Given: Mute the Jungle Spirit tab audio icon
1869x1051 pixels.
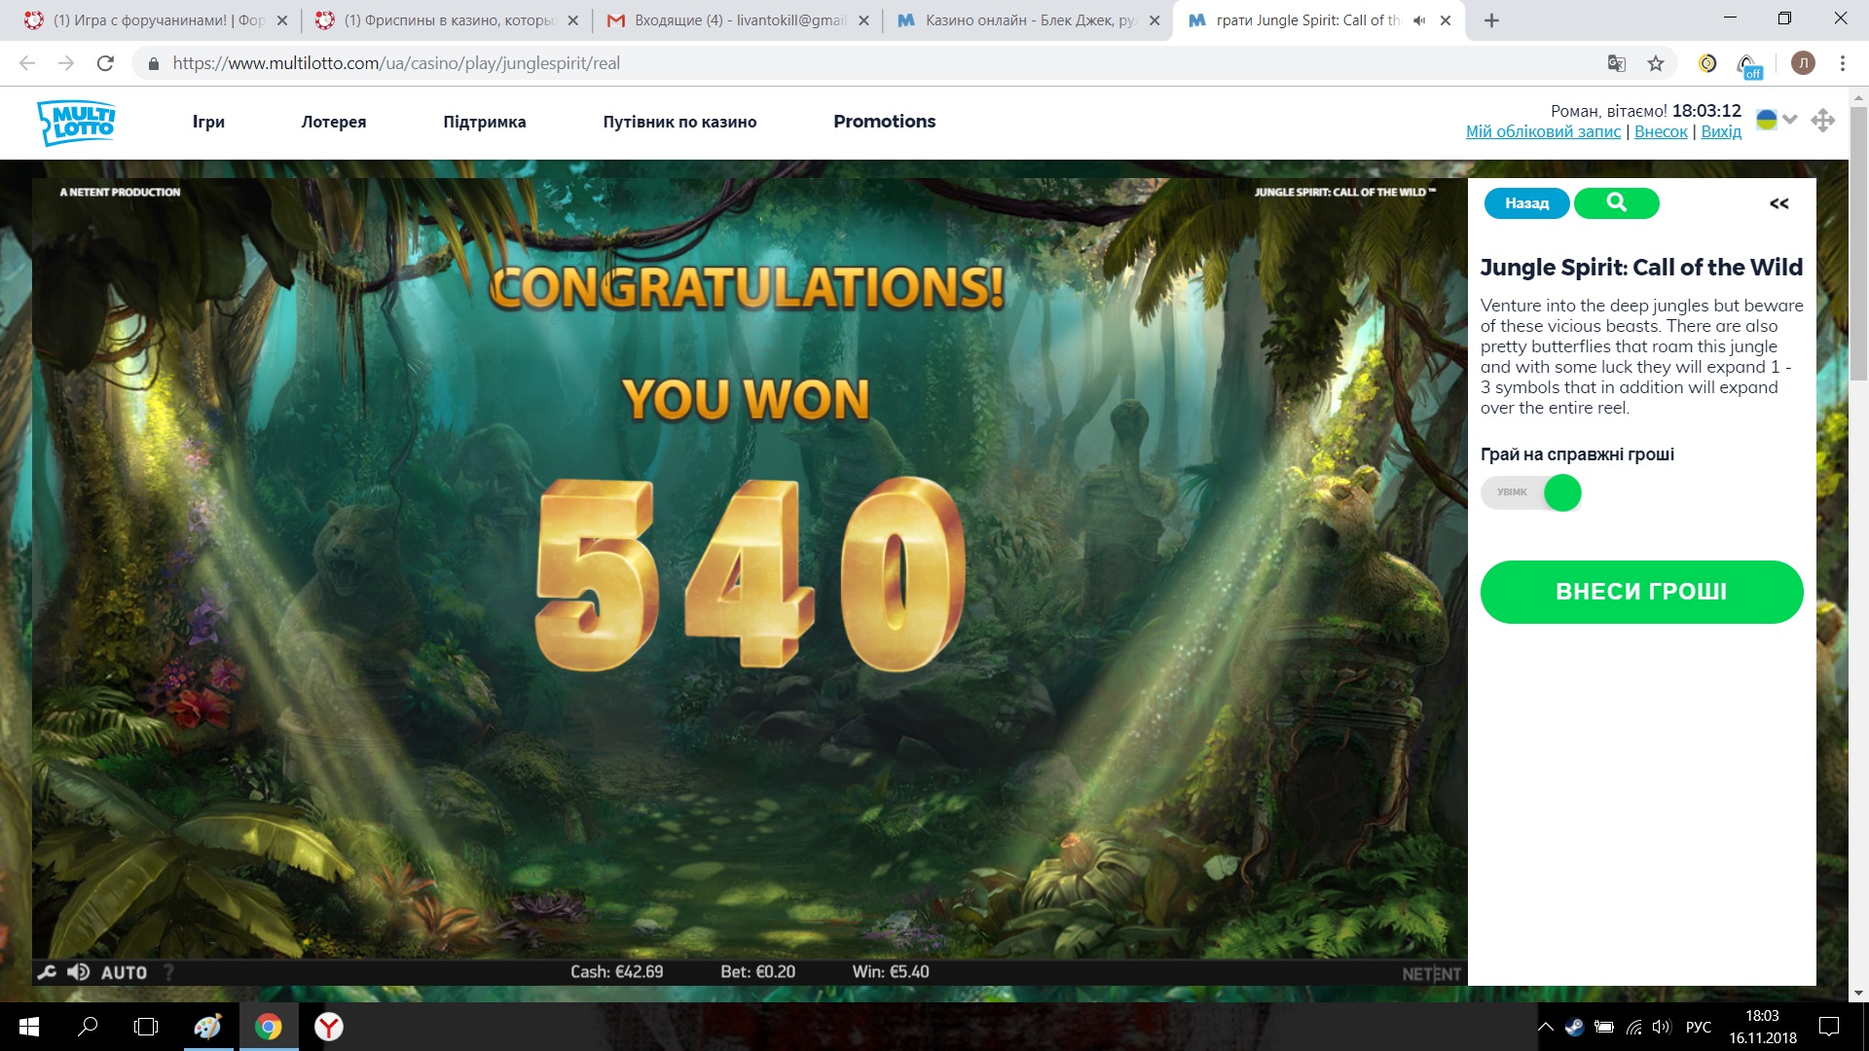Looking at the screenshot, I should 1419,20.
